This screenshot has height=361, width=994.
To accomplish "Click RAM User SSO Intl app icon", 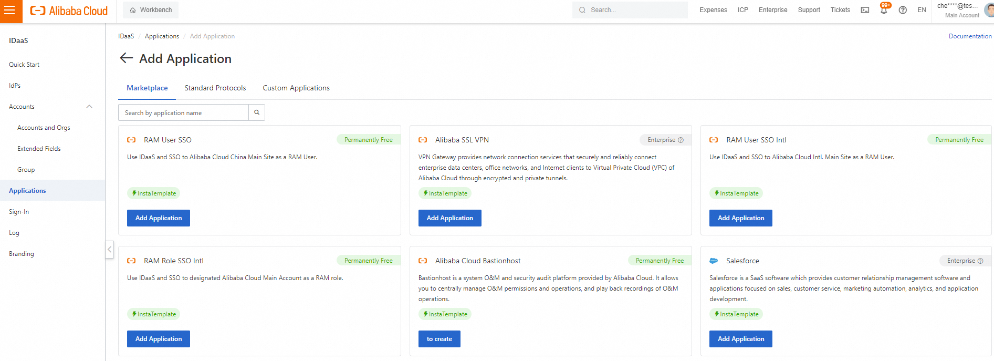I will pyautogui.click(x=714, y=140).
